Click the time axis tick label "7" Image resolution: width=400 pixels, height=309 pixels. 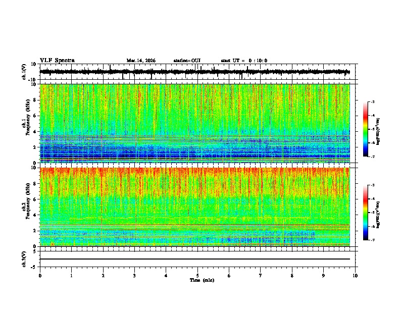[261, 276]
